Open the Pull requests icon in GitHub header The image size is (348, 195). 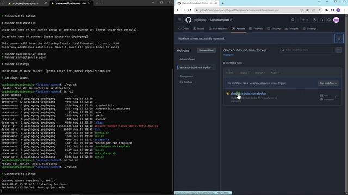click(321, 20)
